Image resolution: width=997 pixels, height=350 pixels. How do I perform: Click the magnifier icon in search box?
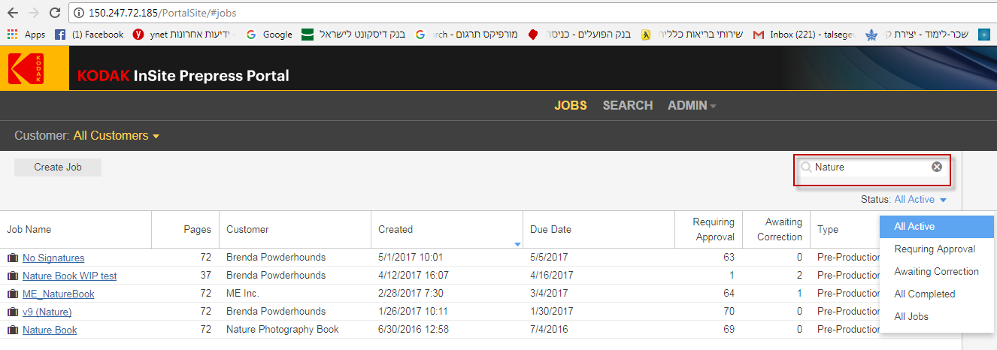(806, 167)
